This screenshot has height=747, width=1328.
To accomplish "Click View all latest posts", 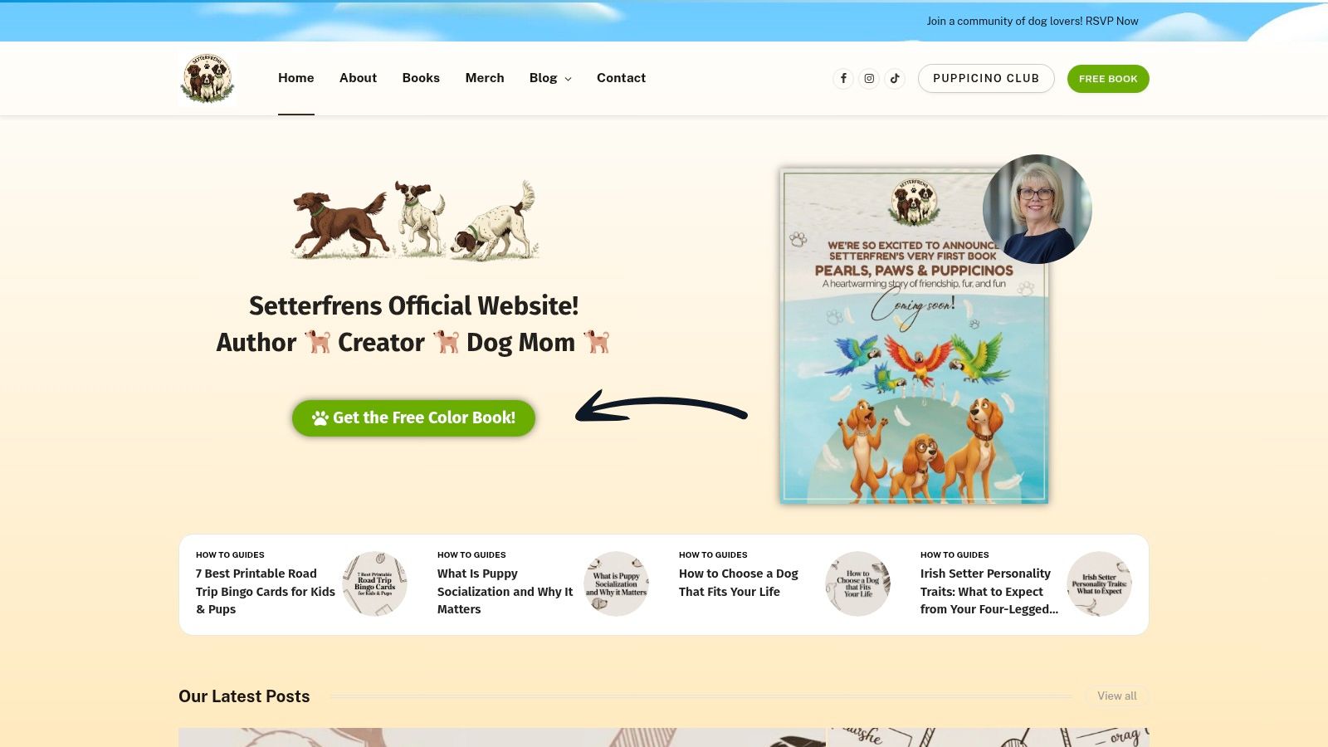I will 1116,696.
